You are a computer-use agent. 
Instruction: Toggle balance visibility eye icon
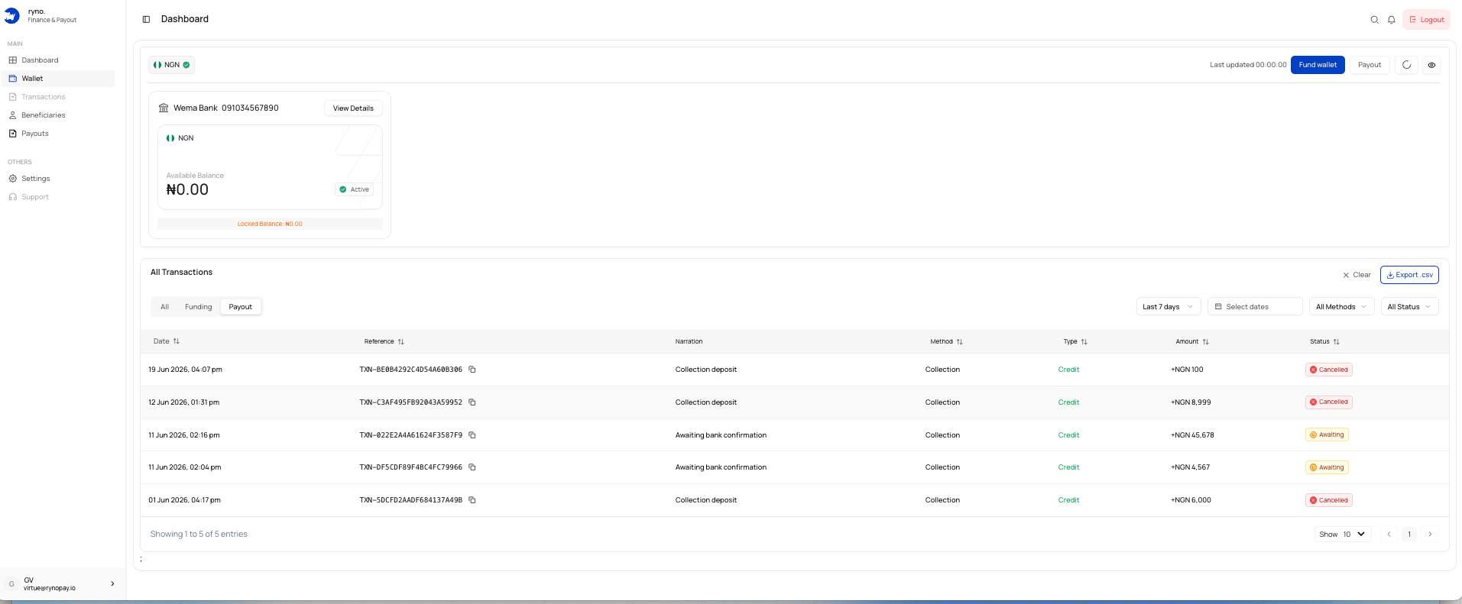point(1431,65)
